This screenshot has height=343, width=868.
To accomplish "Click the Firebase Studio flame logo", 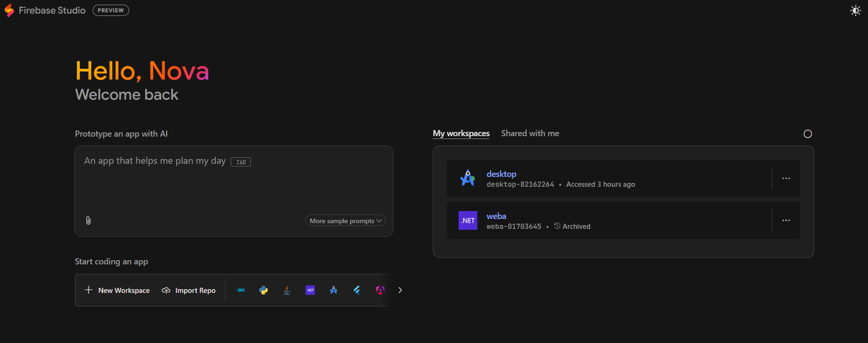I will tap(9, 10).
